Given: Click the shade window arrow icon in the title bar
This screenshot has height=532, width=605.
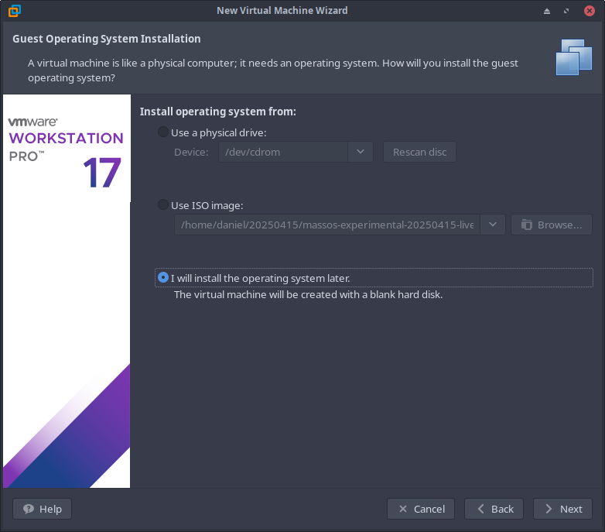Looking at the screenshot, I should (547, 11).
